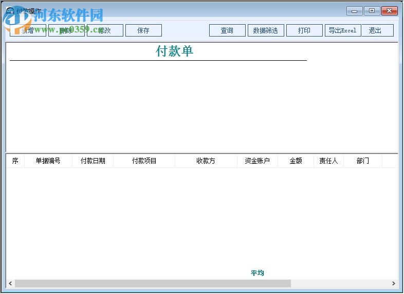Click the 责任人 column header

coord(328,161)
